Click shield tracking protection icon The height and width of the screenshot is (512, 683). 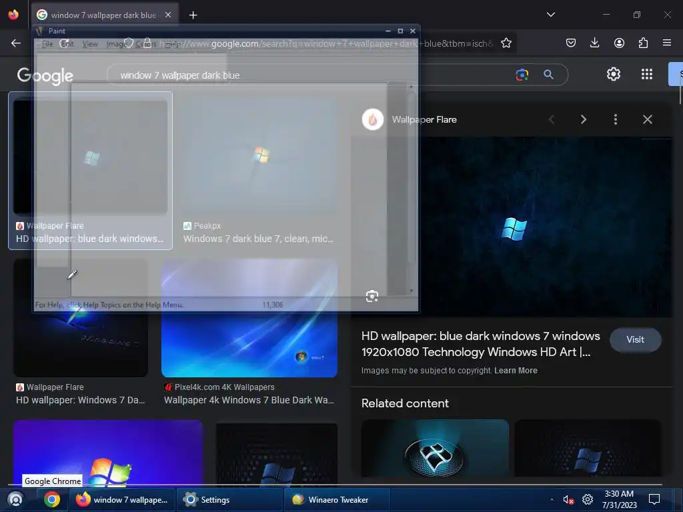tap(129, 43)
